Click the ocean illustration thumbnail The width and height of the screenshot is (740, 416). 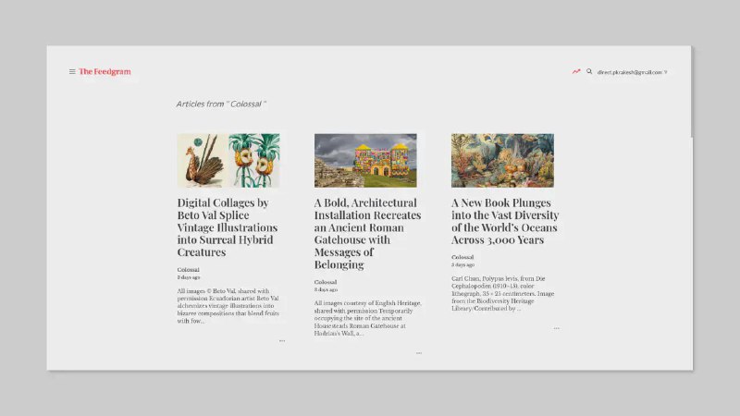click(502, 161)
